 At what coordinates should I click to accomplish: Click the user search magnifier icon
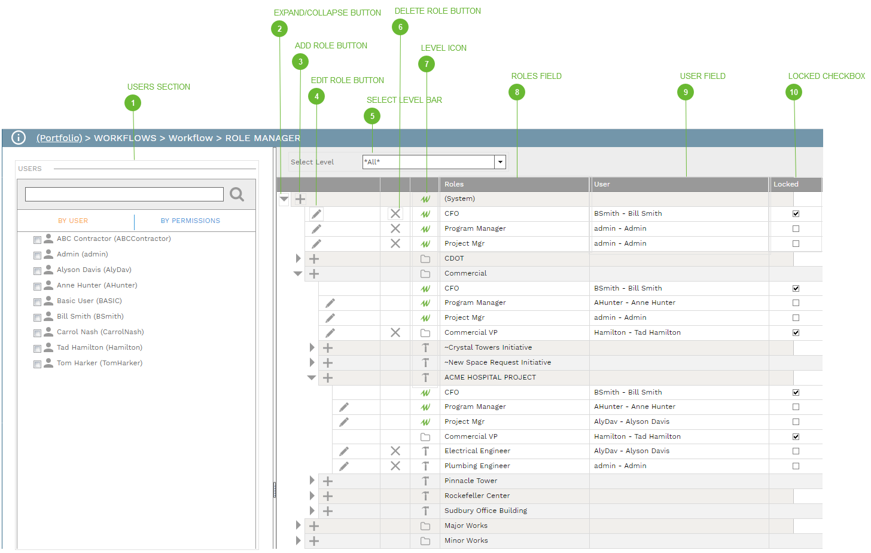237,194
